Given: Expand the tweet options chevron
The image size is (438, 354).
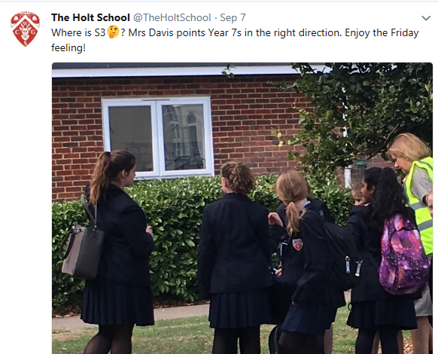Looking at the screenshot, I should [x=426, y=18].
